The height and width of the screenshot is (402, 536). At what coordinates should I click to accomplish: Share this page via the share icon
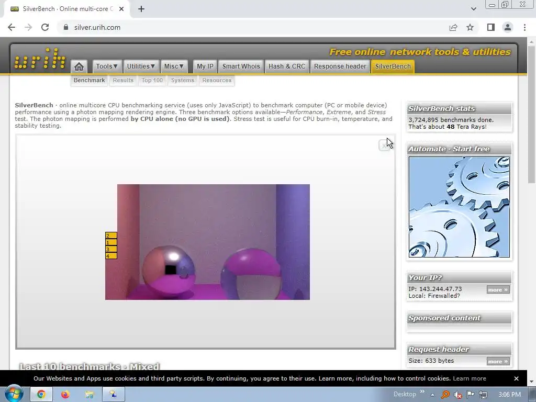tap(453, 27)
